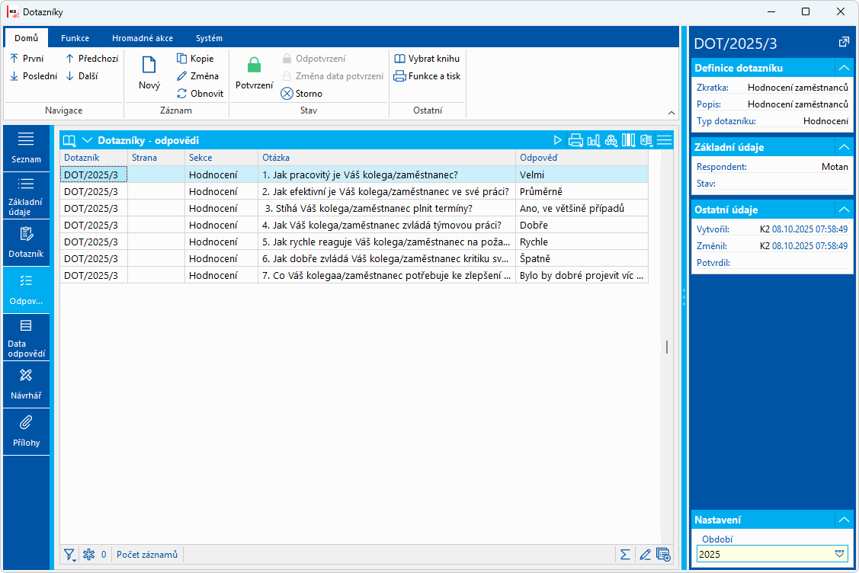
Task: Collapse the ribbon with the bottom-right chevron
Action: pyautogui.click(x=671, y=113)
